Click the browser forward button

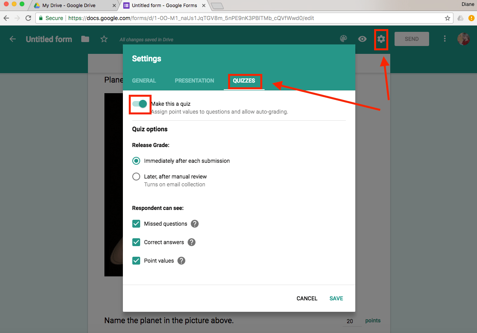point(17,18)
